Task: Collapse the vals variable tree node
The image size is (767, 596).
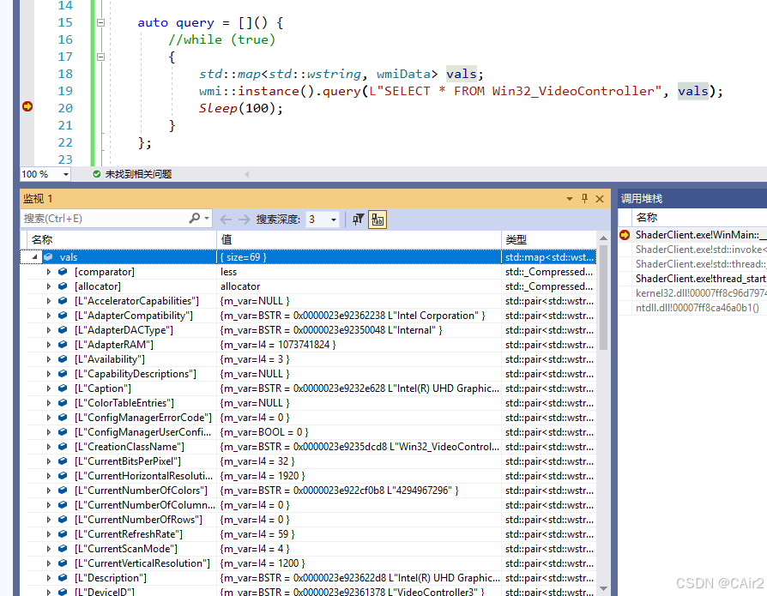Action: pyautogui.click(x=34, y=256)
